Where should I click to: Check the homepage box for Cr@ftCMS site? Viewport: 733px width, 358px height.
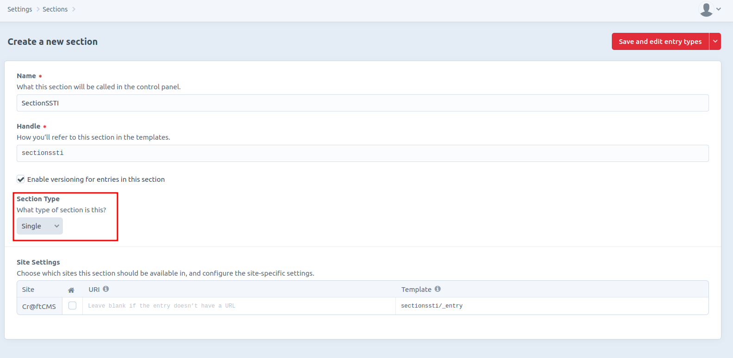72,306
